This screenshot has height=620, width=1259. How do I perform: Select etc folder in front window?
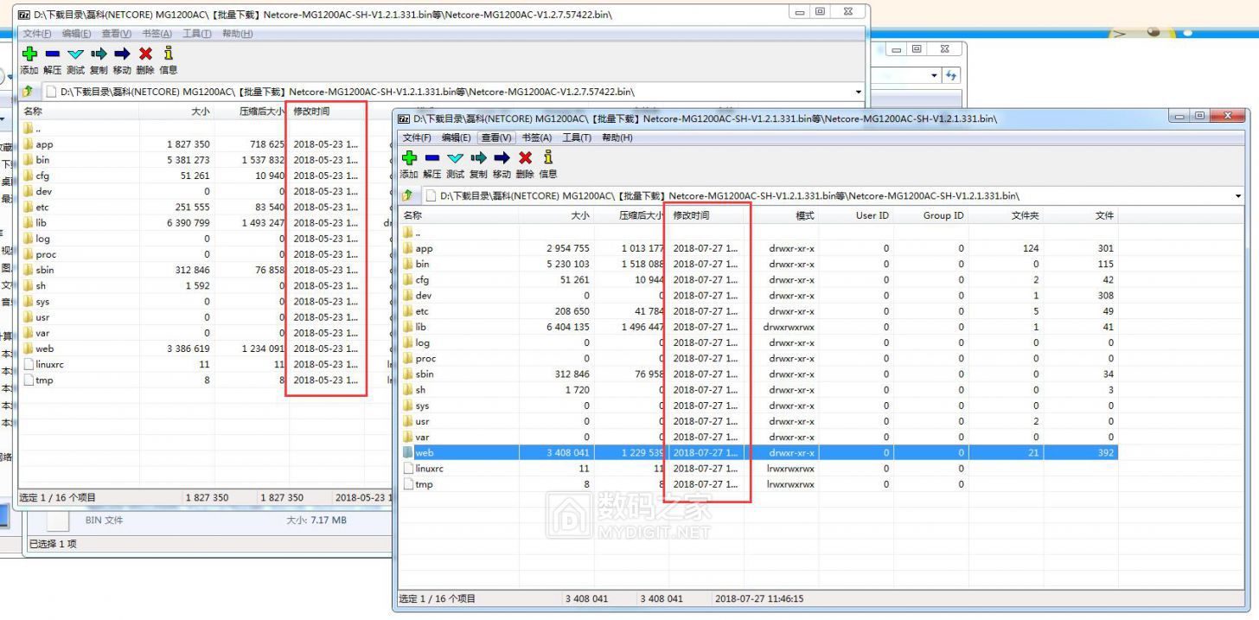pos(422,311)
